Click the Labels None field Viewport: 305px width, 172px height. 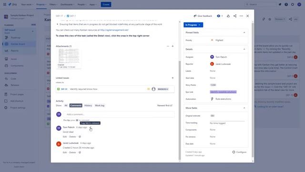tap(213, 71)
